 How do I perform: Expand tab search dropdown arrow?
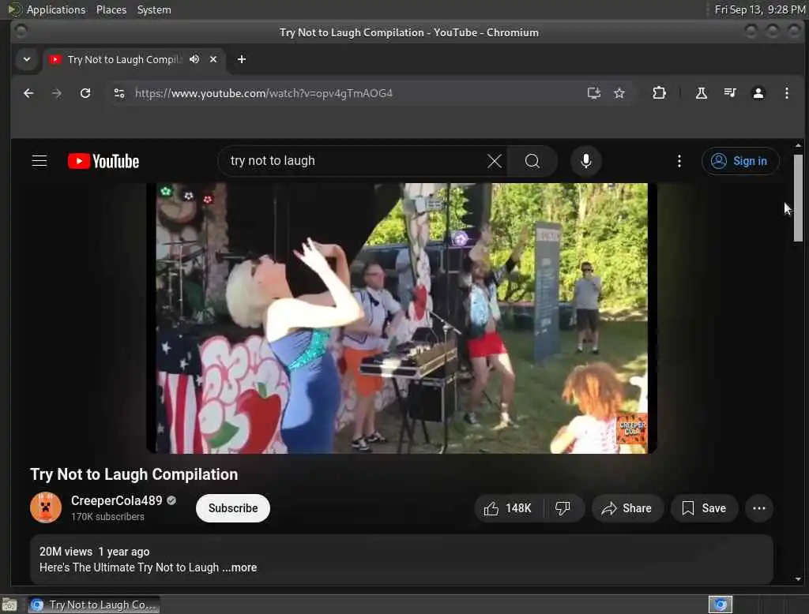[27, 59]
